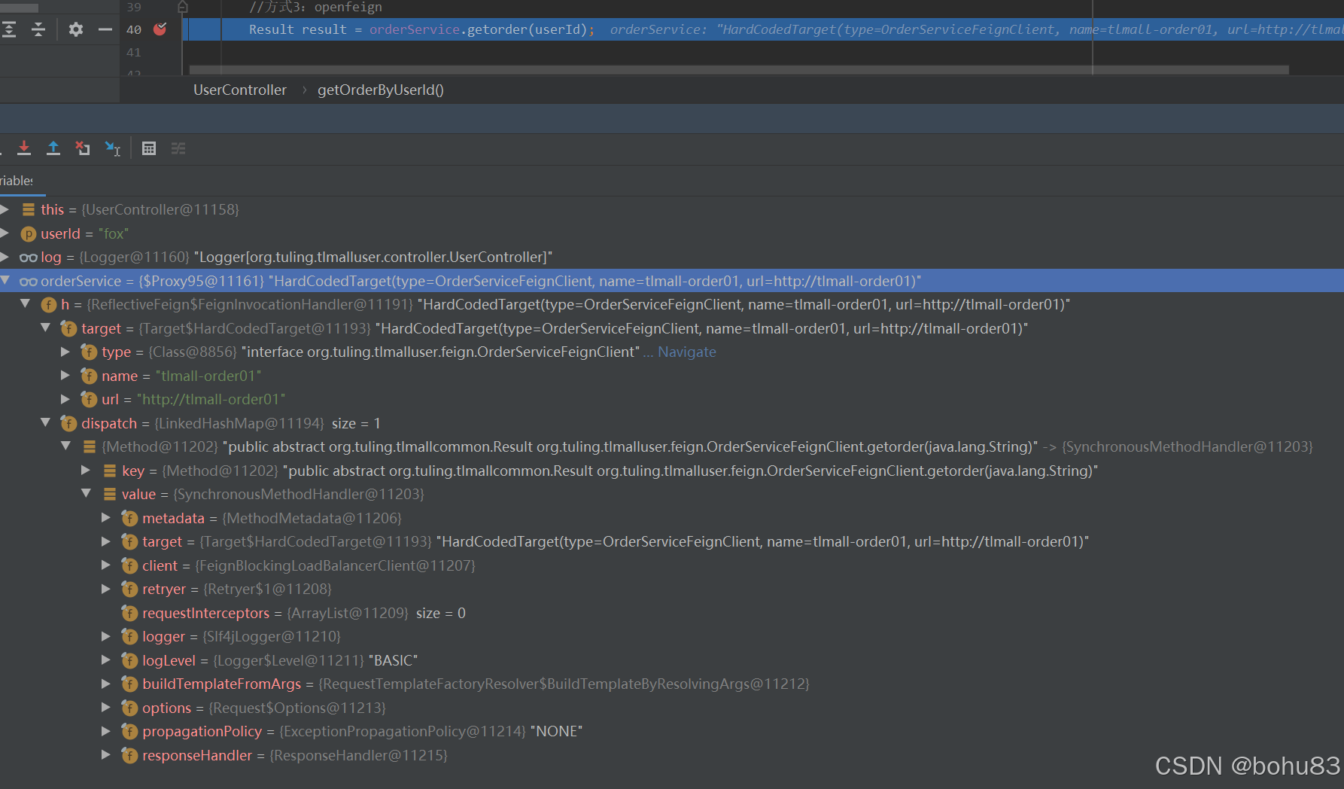Open the debugger settings gear
This screenshot has height=789, width=1344.
[75, 29]
